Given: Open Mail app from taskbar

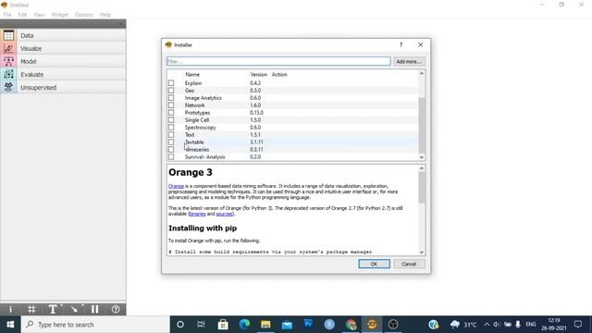Looking at the screenshot, I should 287,325.
